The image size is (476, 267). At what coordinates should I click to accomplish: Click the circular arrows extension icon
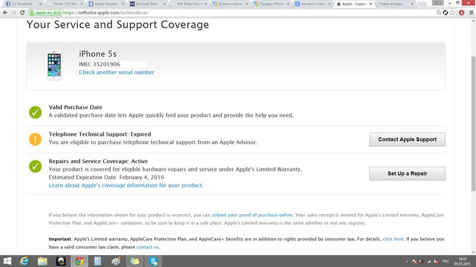445,12
